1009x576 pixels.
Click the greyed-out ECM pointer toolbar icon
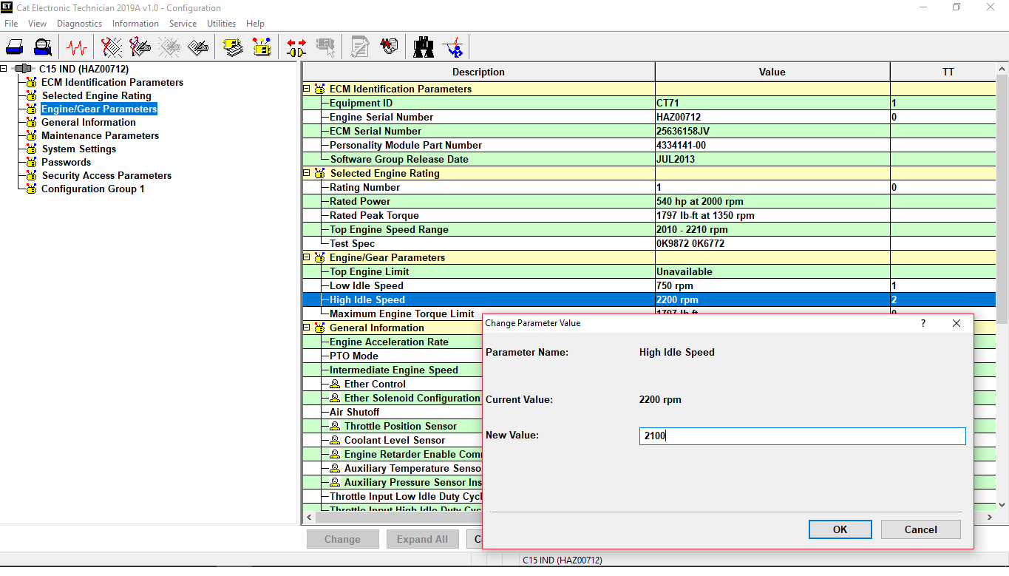(x=326, y=47)
